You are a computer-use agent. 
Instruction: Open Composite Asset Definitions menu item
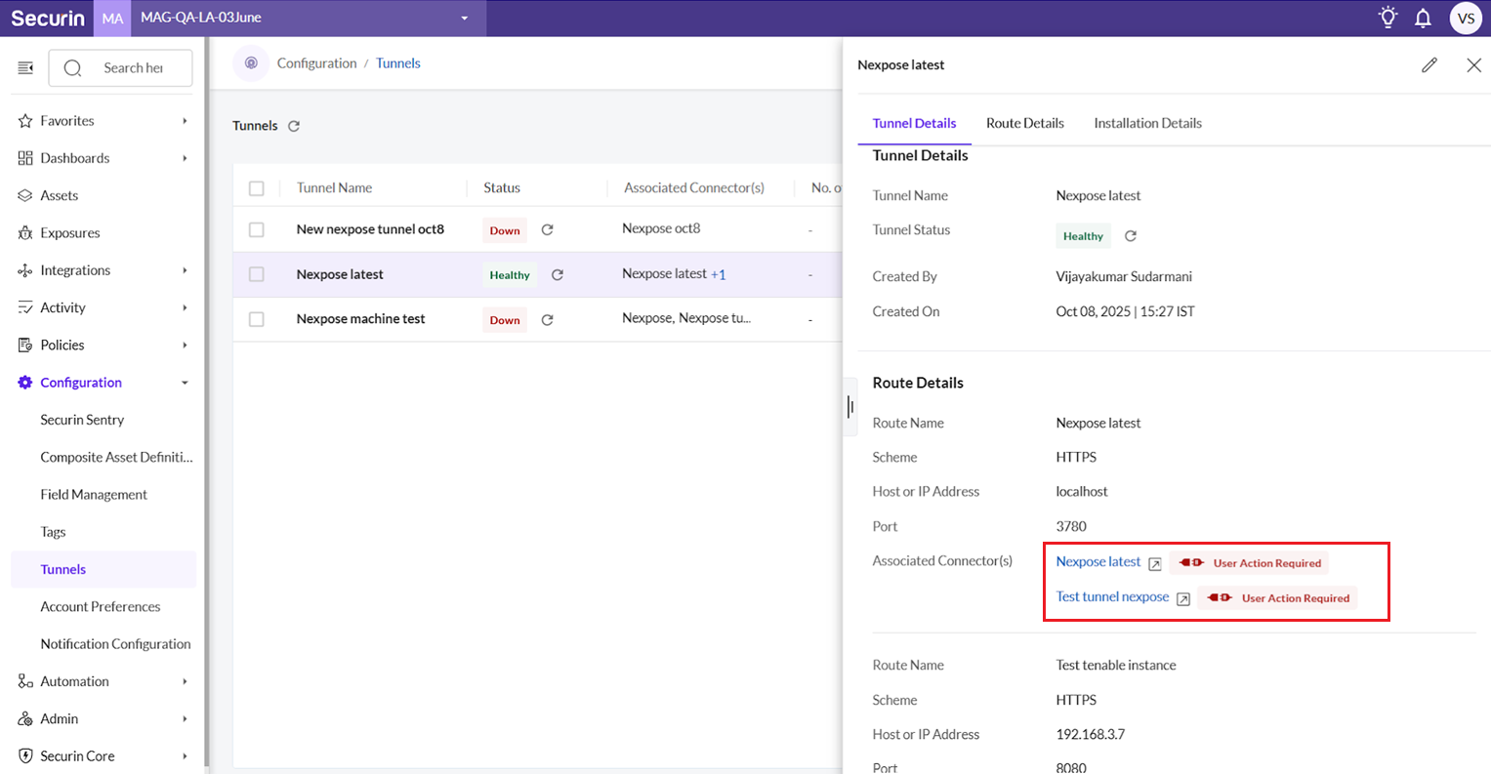point(116,457)
